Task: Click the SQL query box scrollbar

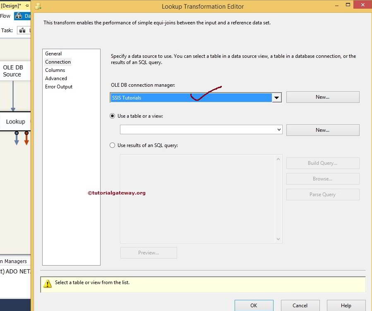Action: tap(278, 198)
